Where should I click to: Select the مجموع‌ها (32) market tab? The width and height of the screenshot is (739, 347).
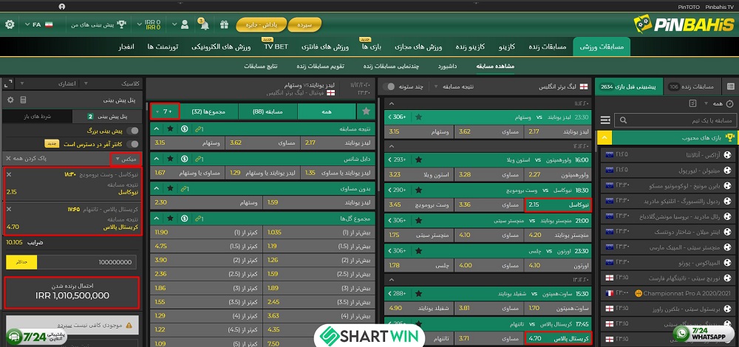pos(209,111)
